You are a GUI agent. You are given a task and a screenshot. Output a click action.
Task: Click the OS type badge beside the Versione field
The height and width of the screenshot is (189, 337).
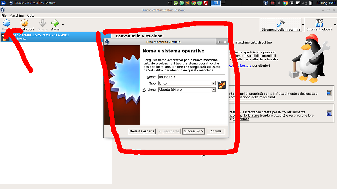click(x=222, y=85)
